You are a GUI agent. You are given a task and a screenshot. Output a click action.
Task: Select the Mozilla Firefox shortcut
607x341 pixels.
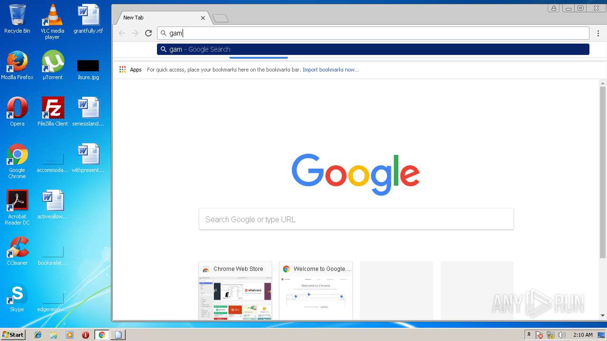click(x=17, y=65)
